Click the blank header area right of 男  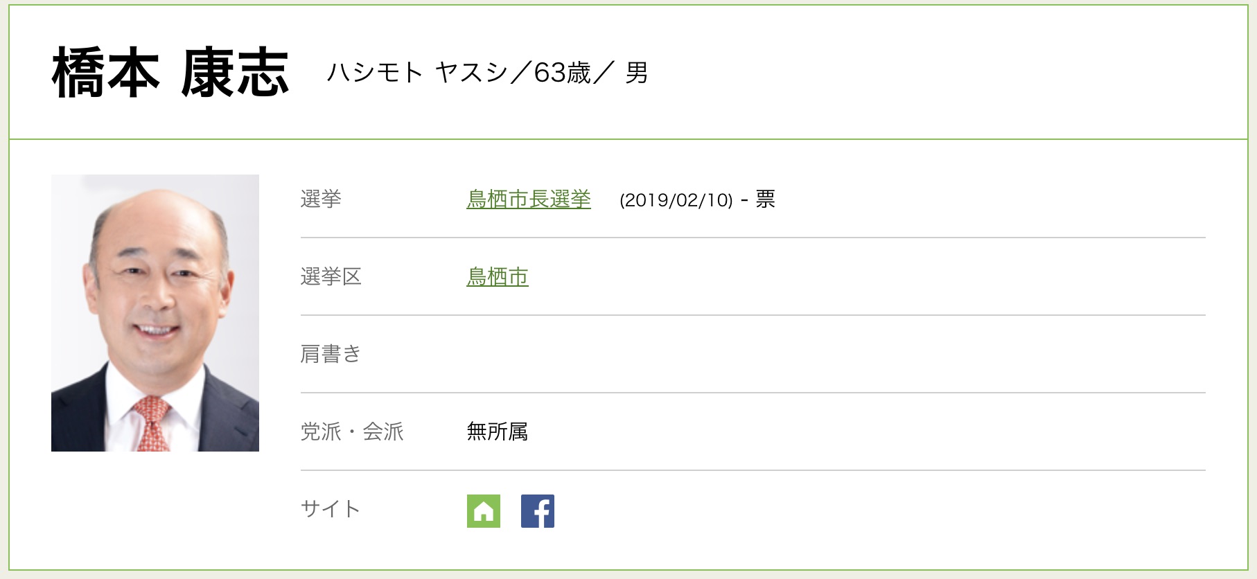click(935, 73)
